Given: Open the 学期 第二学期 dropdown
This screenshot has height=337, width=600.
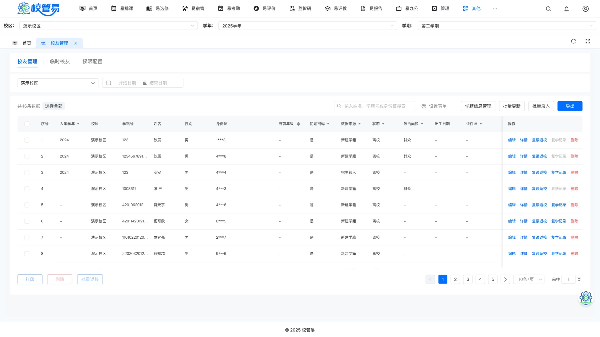Looking at the screenshot, I should tap(507, 26).
